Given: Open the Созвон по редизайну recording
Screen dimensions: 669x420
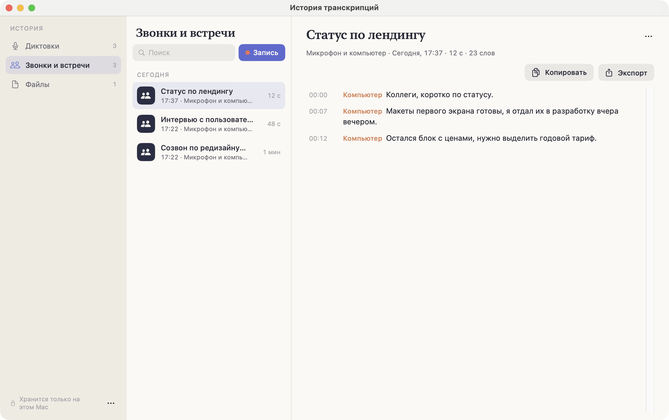Looking at the screenshot, I should [x=209, y=152].
